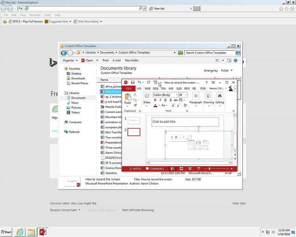Switch to the REVIEW ribbon tab
The height and width of the screenshot is (237, 296).
point(187,89)
